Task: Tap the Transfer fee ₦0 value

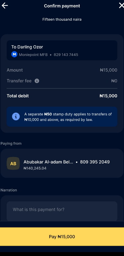Action: (x=114, y=81)
